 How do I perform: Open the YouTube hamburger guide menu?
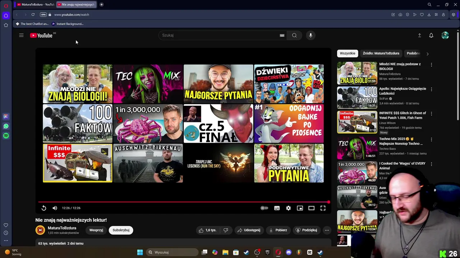[21, 35]
